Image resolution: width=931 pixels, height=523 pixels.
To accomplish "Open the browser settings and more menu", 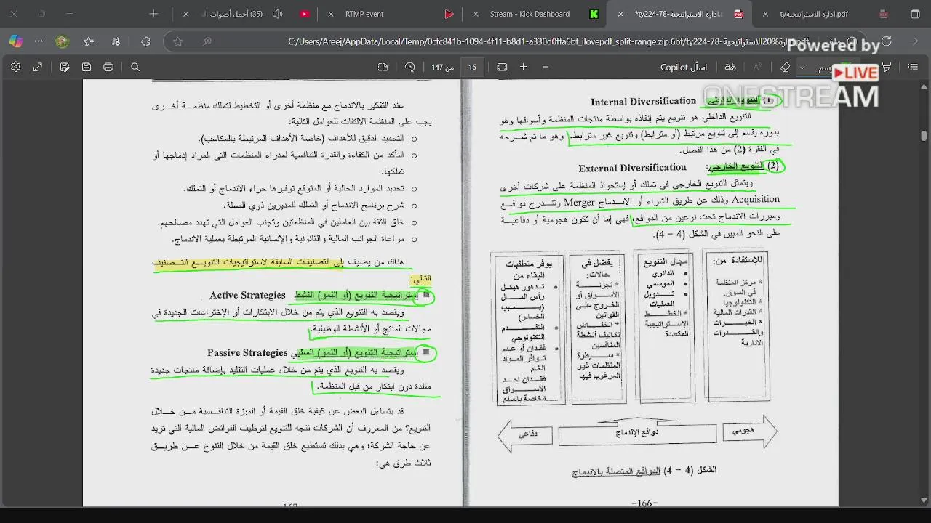I will (x=39, y=41).
